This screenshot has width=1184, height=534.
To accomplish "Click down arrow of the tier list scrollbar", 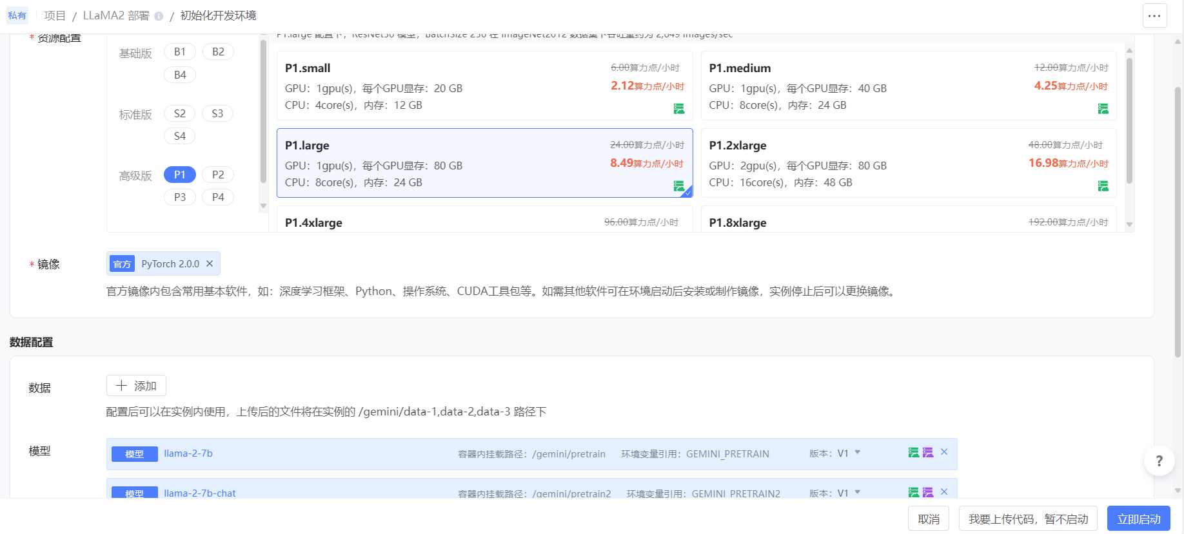I will point(263,206).
